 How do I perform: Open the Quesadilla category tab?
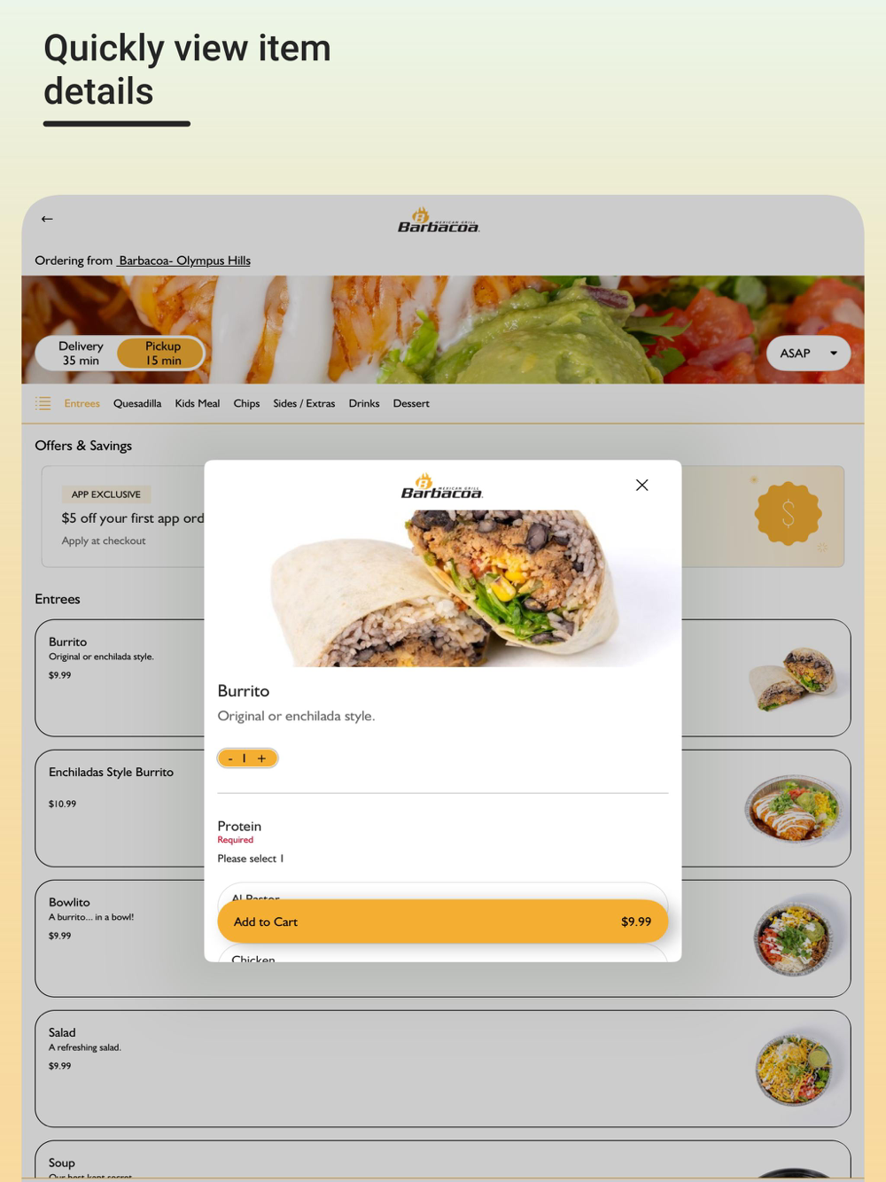(137, 403)
